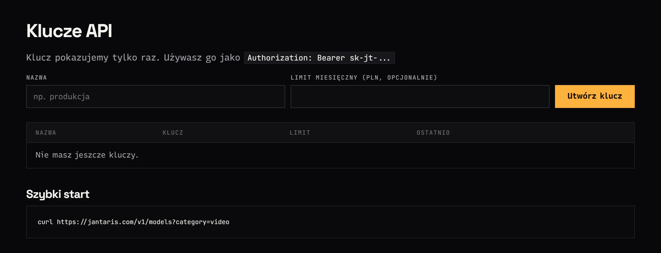Viewport: 661px width, 253px height.
Task: Click the 'Klucze API' page heading
Action: pyautogui.click(x=69, y=31)
